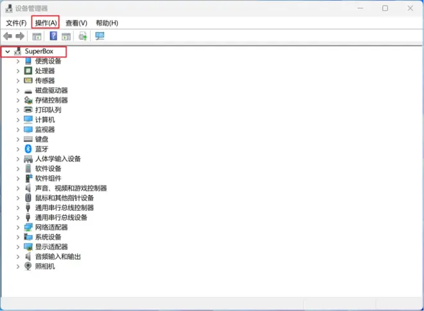Select the 监视器 label
The image size is (424, 311).
click(x=45, y=129)
